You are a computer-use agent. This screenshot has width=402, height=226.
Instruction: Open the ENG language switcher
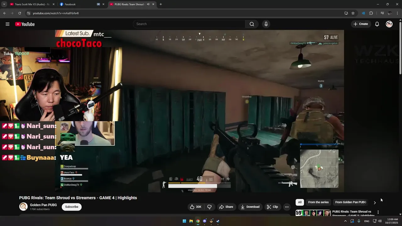pos(367,221)
